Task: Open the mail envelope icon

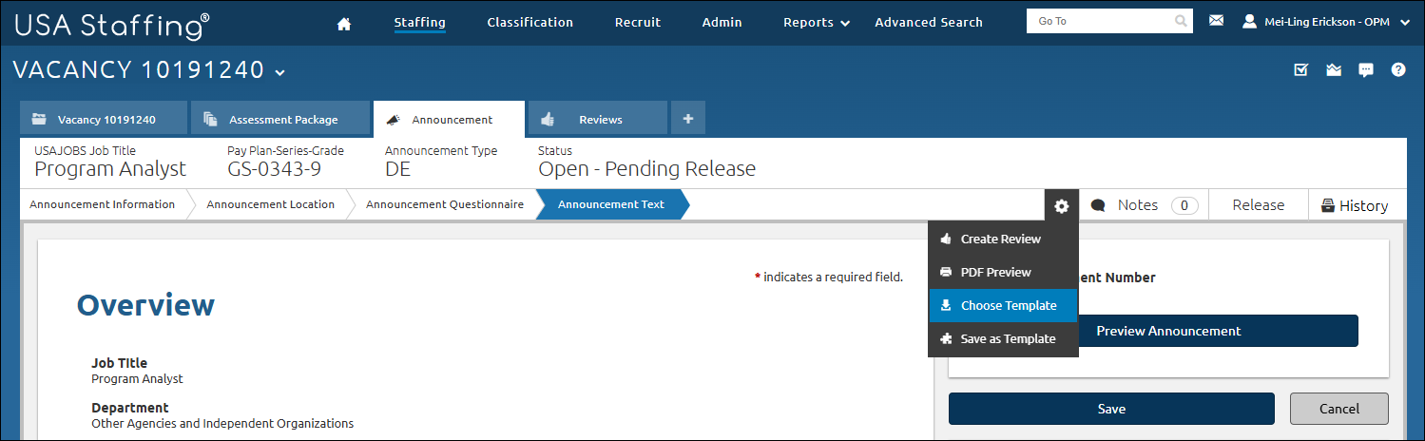Action: (1216, 20)
